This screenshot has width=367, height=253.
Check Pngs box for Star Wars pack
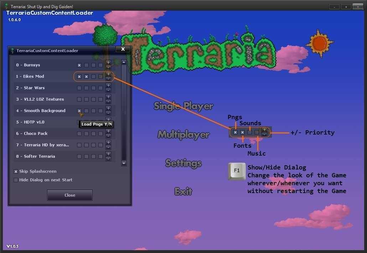pos(79,88)
